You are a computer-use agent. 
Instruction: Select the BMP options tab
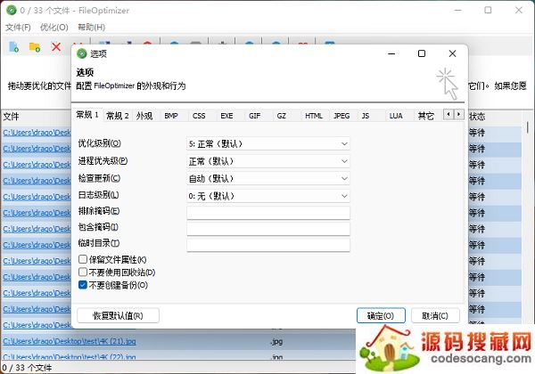pyautogui.click(x=171, y=116)
